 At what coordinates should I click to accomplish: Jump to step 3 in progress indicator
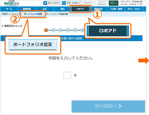[x=60, y=30]
